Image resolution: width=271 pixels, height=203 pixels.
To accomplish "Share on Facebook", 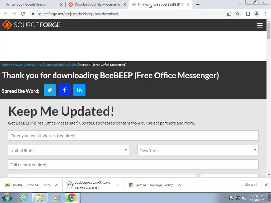I will point(65,90).
